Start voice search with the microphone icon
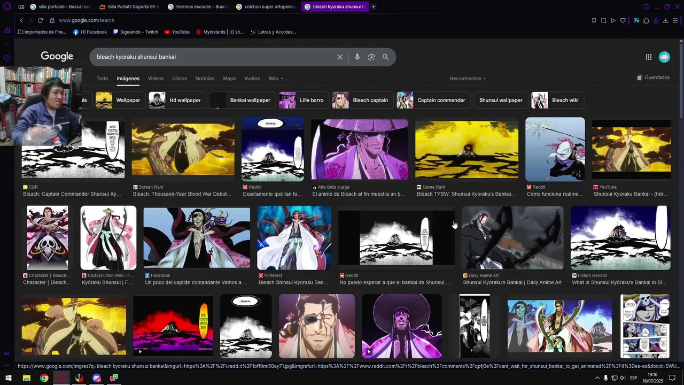Screen dimensions: 684x385 [x=357, y=57]
